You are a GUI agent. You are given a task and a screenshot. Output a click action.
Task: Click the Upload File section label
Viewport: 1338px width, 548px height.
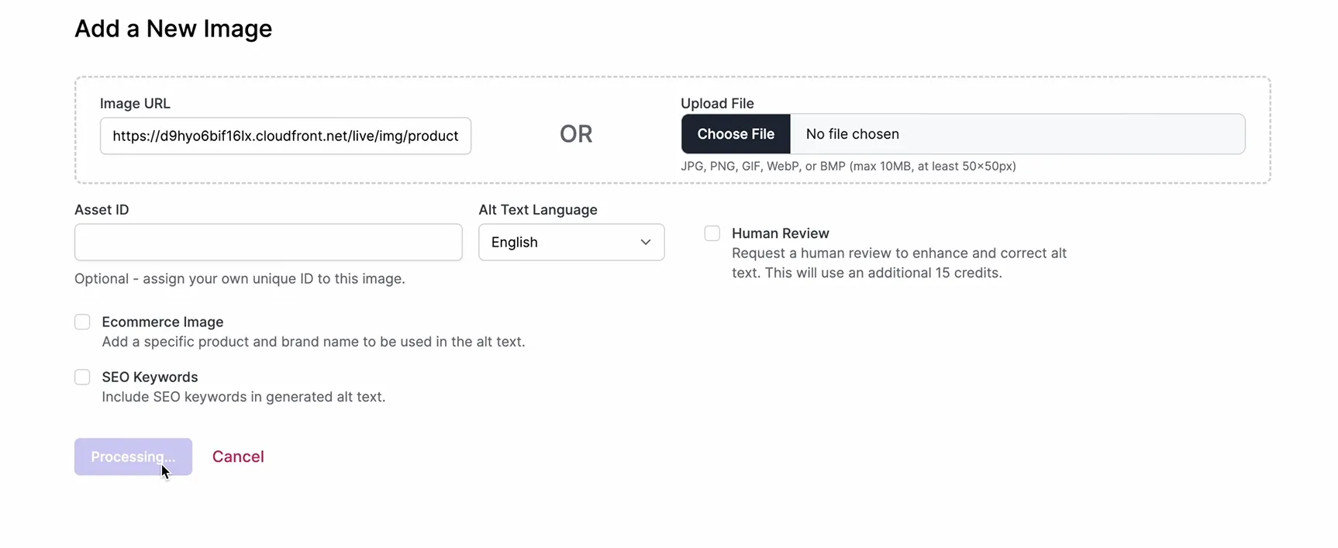716,103
